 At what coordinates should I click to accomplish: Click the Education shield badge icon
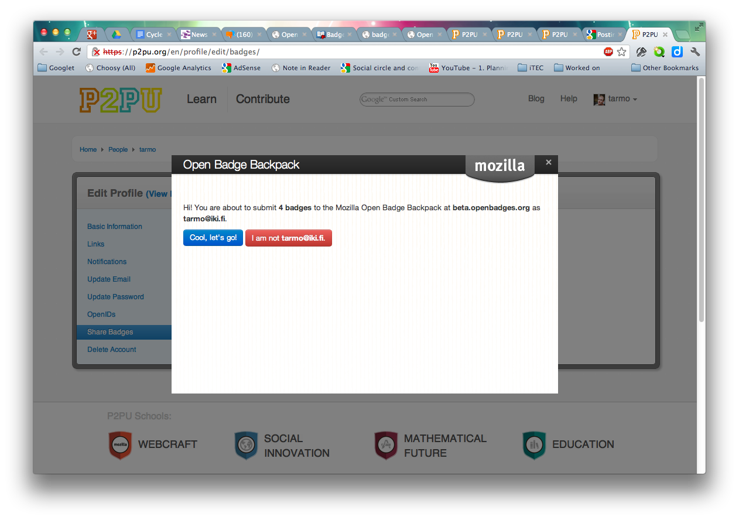click(x=534, y=445)
